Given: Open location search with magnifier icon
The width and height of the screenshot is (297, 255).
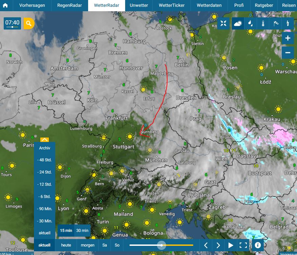Looking at the screenshot, I should (x=29, y=23).
